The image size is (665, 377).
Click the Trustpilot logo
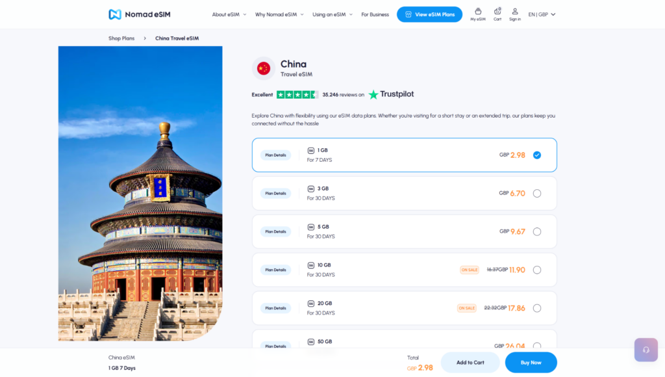tap(391, 94)
